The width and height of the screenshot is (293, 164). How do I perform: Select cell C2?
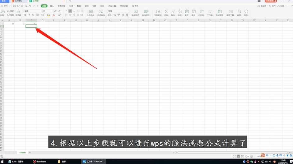(x=31, y=26)
